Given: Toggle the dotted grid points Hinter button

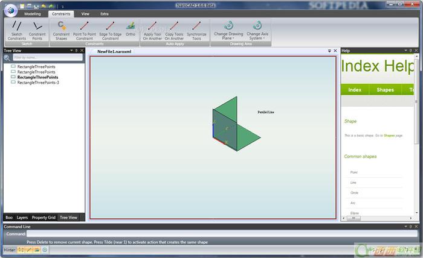Looking at the screenshot, I should pyautogui.click(x=21, y=250).
